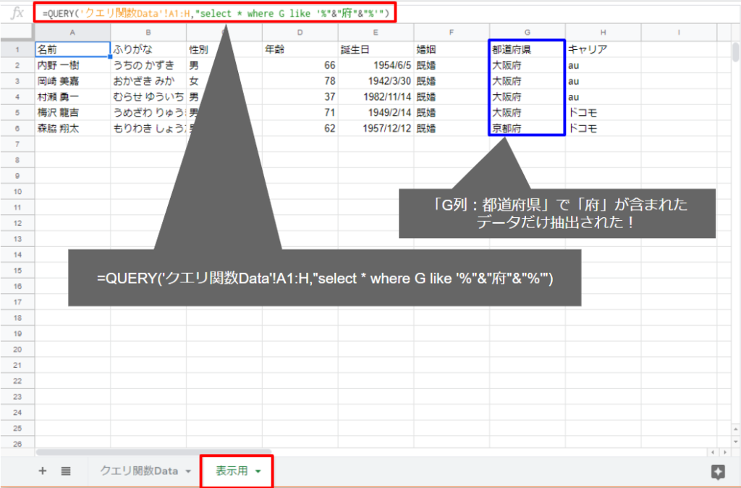Click horizontal scroll right arrow
The image size is (741, 488).
point(725,453)
